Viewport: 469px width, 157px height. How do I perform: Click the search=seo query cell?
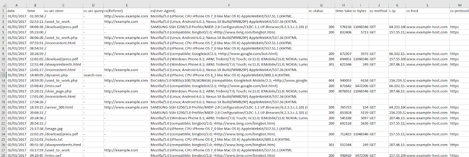click(93, 75)
